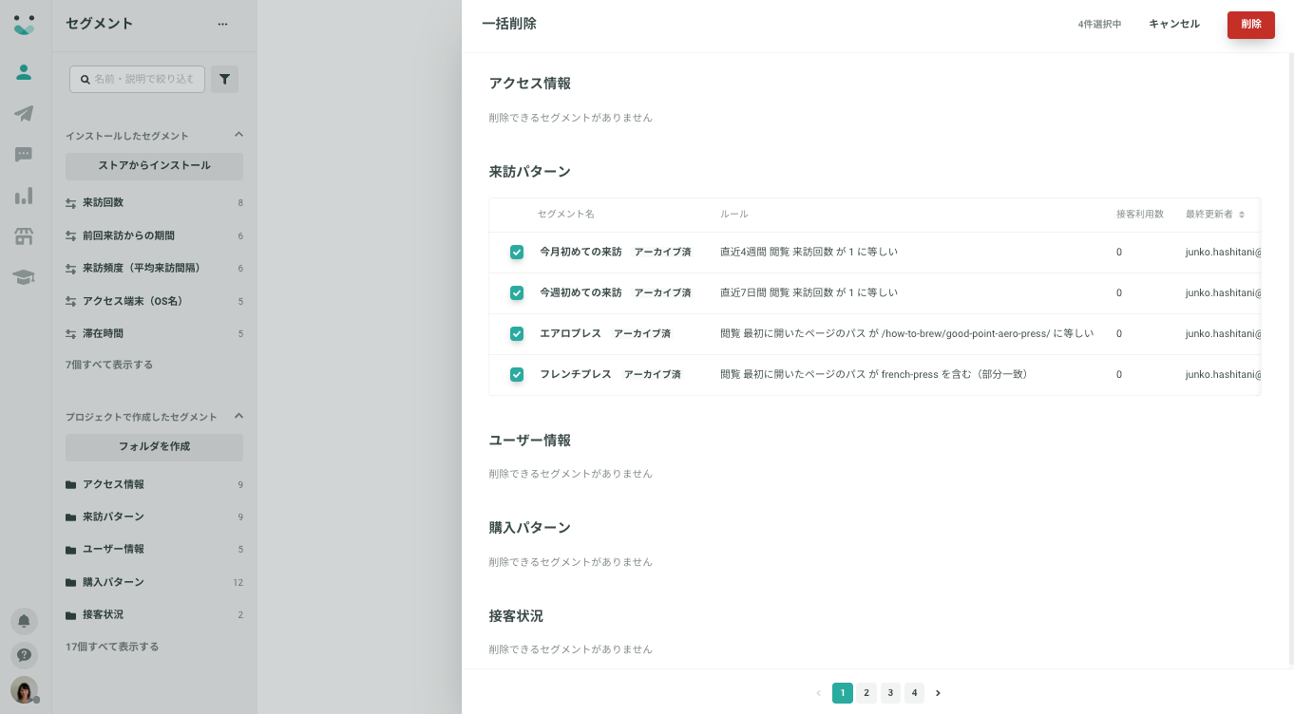The width and height of the screenshot is (1294, 714).
Task: Select page 1 in pagination
Action: click(843, 693)
